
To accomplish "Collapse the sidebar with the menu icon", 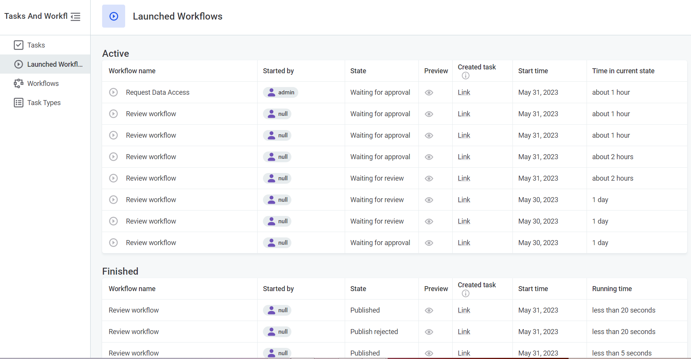I will pyautogui.click(x=76, y=16).
